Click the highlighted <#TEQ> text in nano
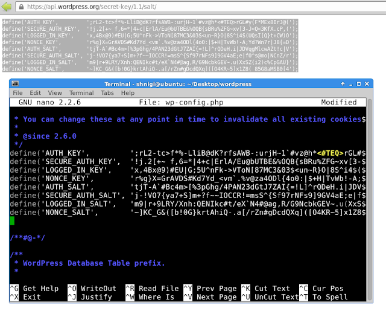 click(330, 153)
